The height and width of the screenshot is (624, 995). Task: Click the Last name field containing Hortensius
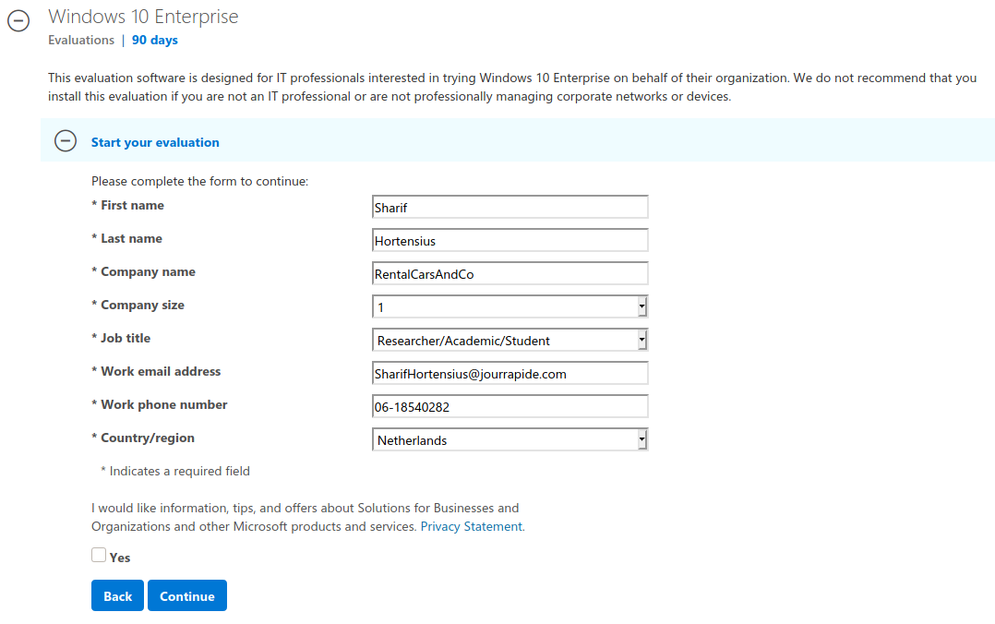pyautogui.click(x=510, y=241)
